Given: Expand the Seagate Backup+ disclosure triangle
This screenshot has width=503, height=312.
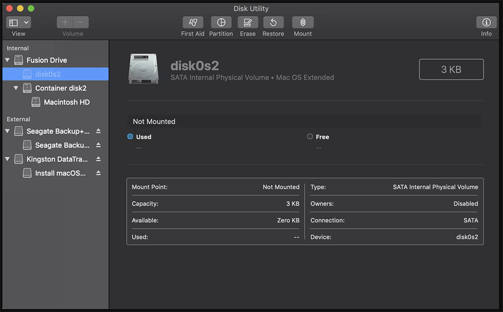Looking at the screenshot, I should click(x=8, y=131).
